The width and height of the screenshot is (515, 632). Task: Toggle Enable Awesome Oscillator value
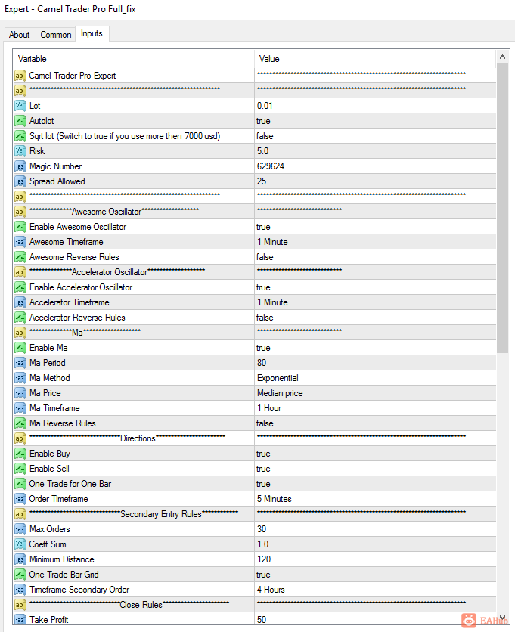pos(375,227)
